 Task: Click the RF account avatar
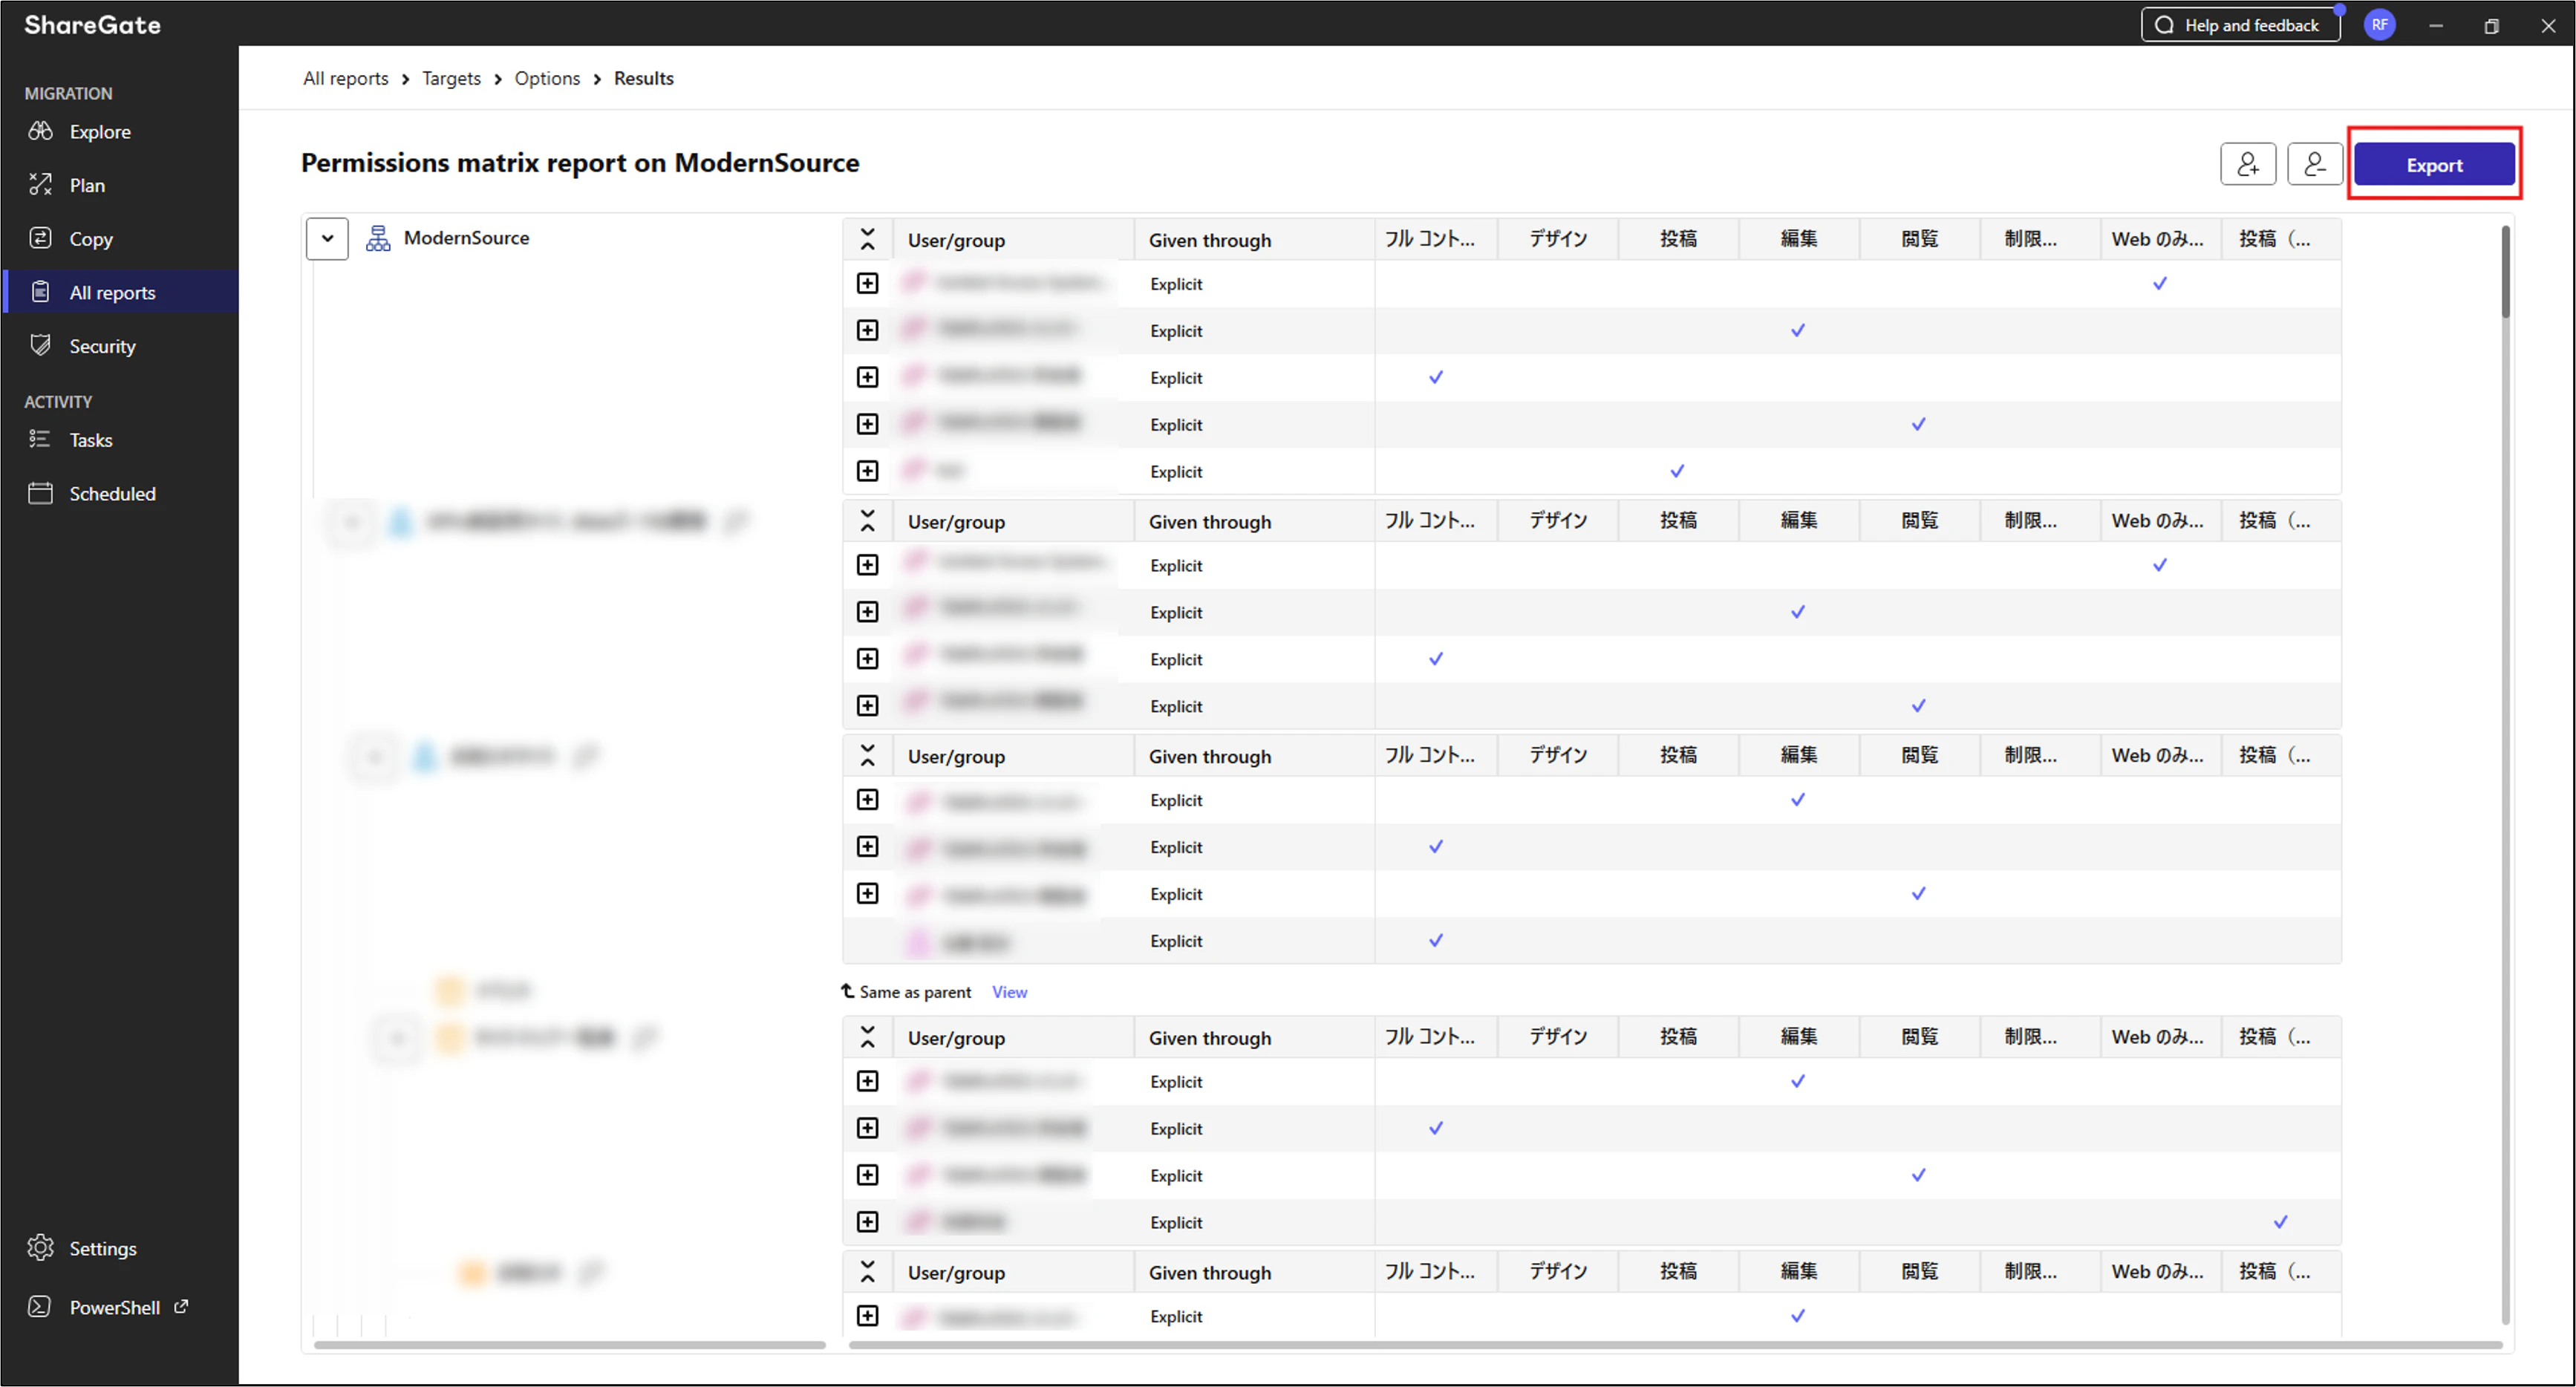pos(2379,25)
